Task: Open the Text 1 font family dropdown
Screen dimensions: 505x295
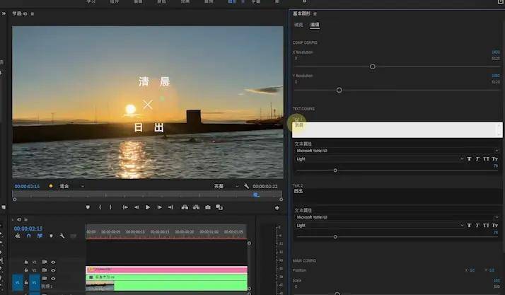Action: [x=397, y=151]
